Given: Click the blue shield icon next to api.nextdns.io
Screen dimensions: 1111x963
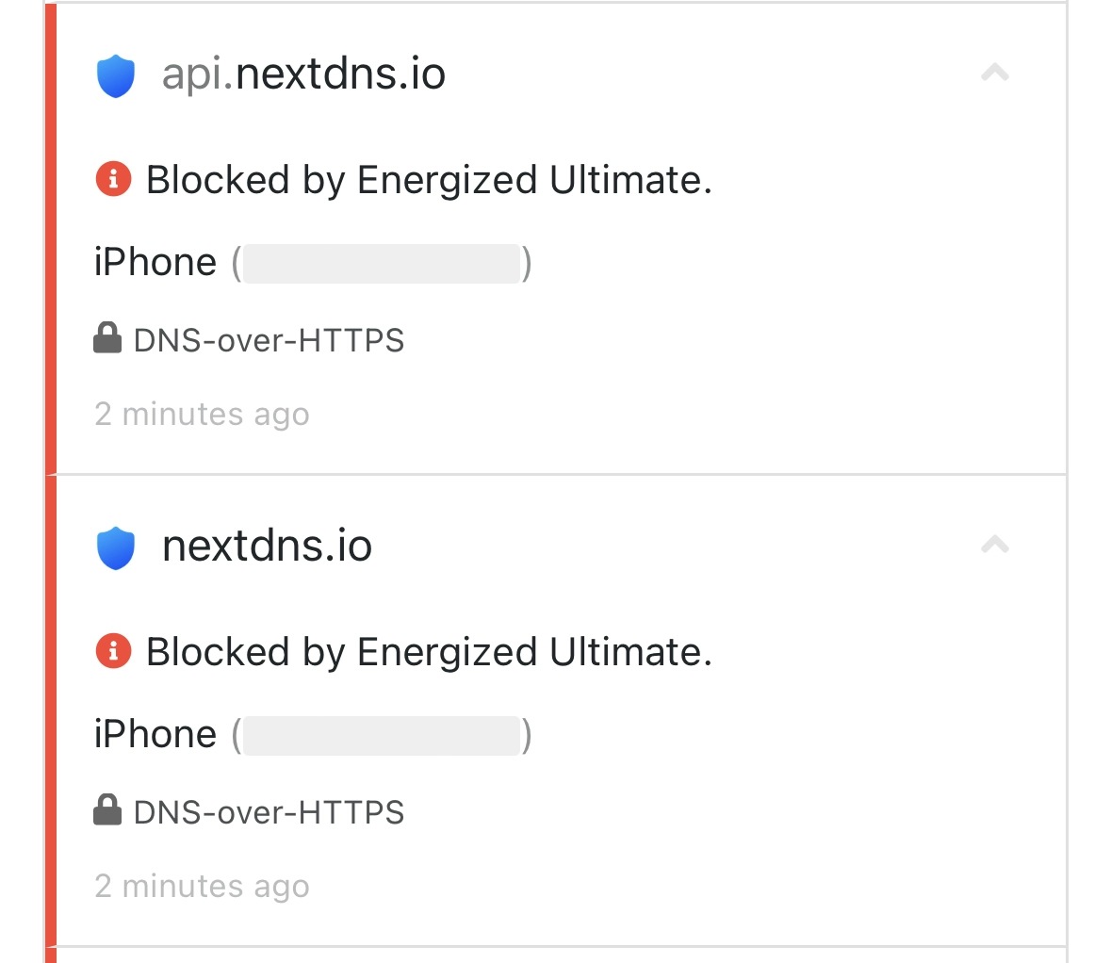Looking at the screenshot, I should [115, 75].
